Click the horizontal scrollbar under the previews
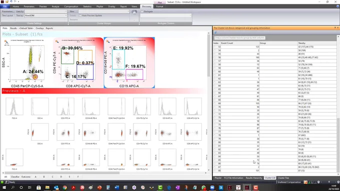 click(62, 173)
